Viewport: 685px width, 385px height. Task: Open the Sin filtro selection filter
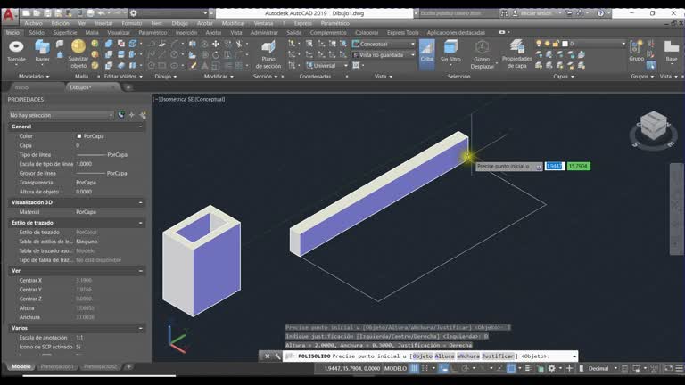point(450,51)
